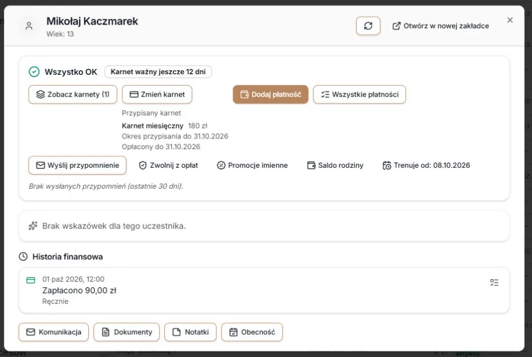This screenshot has width=532, height=357.
Task: Close the Mikołaj Kaczmarek dialog
Action: pyautogui.click(x=510, y=20)
